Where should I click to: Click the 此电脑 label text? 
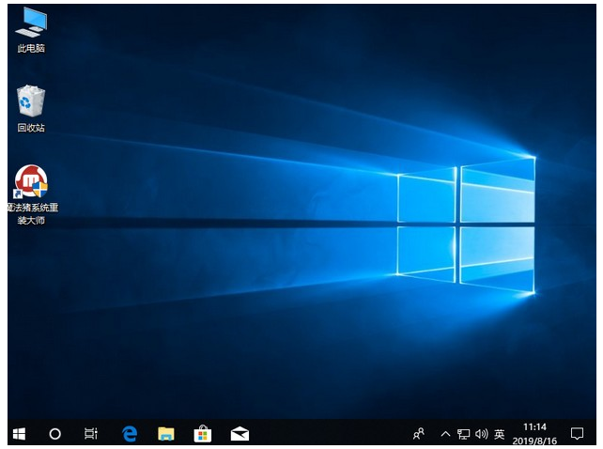coord(31,48)
